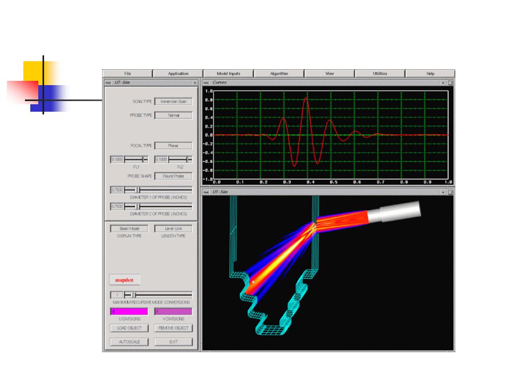This screenshot has width=510, height=383.
Task: Click the red snapshot button
Action: coord(124,280)
